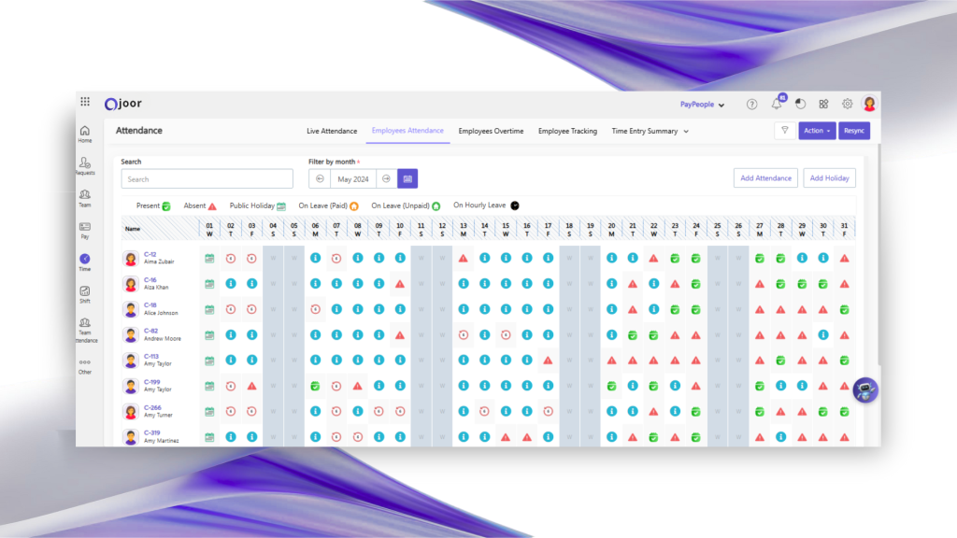The height and width of the screenshot is (538, 957).
Task: Expand the PayPeople company dropdown
Action: [702, 105]
